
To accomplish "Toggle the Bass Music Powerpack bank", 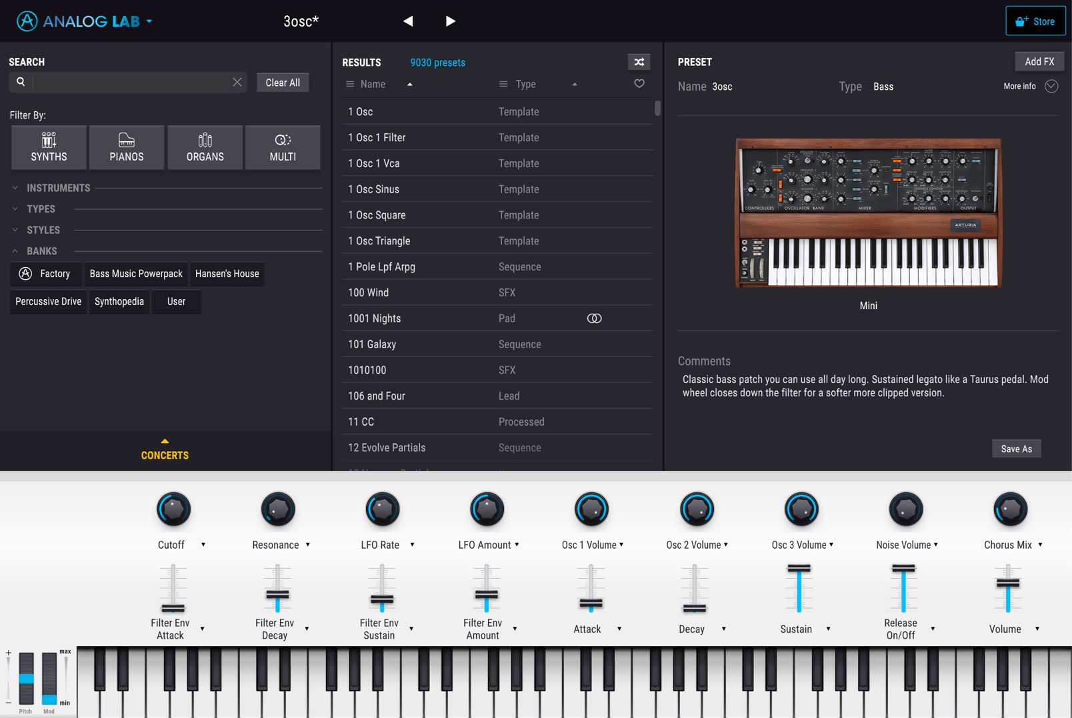I will pyautogui.click(x=136, y=274).
